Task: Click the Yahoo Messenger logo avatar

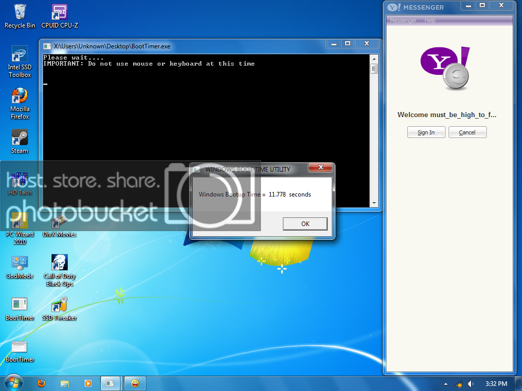Action: click(x=445, y=68)
